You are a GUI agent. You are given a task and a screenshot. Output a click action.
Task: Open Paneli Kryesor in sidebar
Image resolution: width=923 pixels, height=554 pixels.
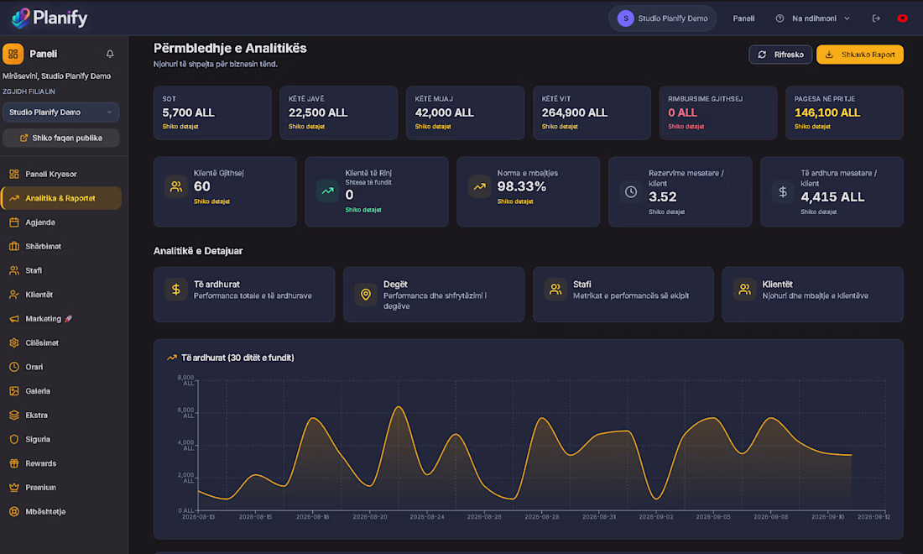61,175
